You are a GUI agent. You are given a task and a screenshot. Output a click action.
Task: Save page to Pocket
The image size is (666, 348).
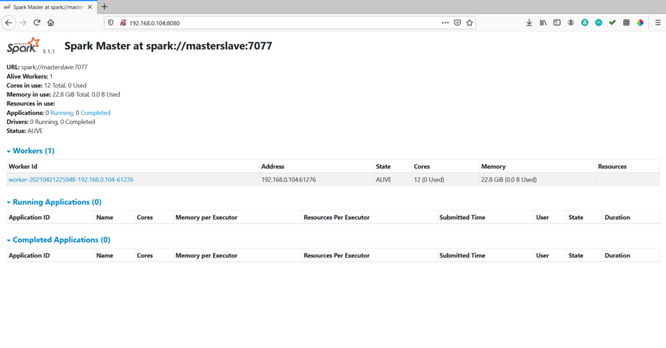pos(457,22)
